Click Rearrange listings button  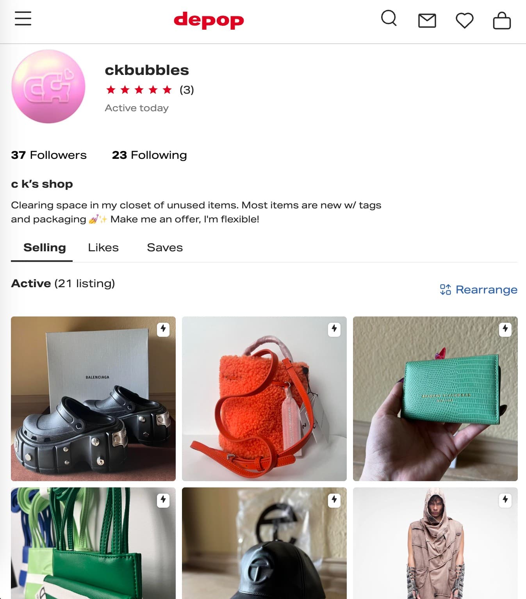(x=479, y=290)
